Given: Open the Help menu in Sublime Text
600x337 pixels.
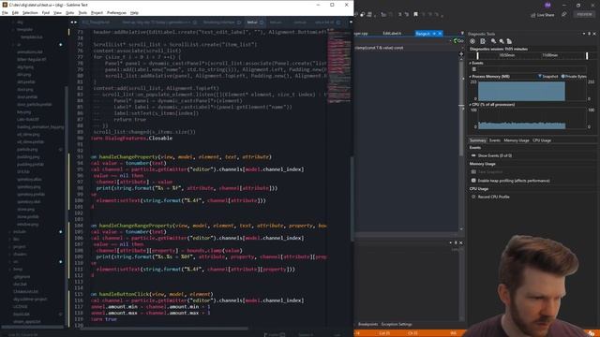Looking at the screenshot, I should (134, 12).
